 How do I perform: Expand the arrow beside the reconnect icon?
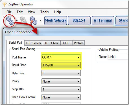40,21
